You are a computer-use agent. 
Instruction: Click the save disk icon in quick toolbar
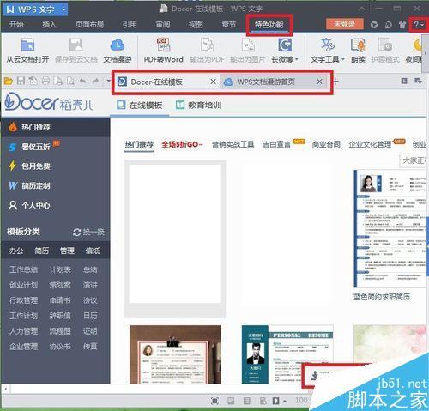(21, 82)
